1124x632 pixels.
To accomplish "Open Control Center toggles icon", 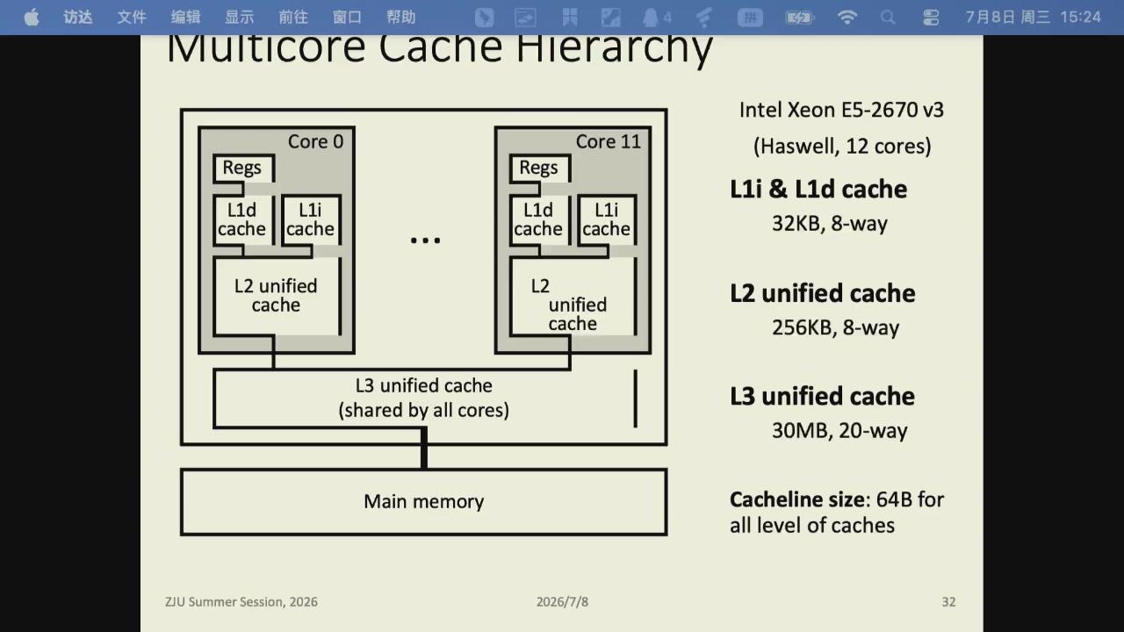I will [x=931, y=17].
